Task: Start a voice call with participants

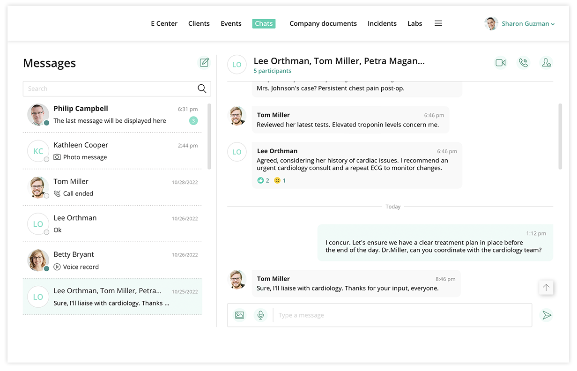Action: pos(523,63)
